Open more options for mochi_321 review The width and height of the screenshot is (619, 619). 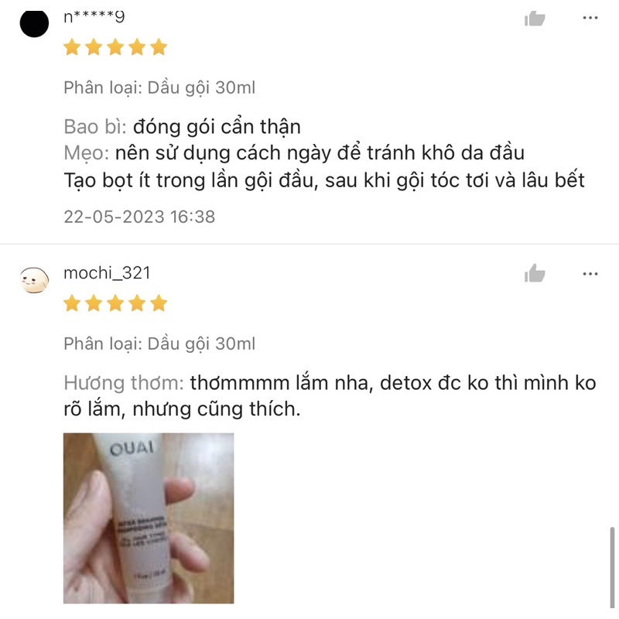590,274
